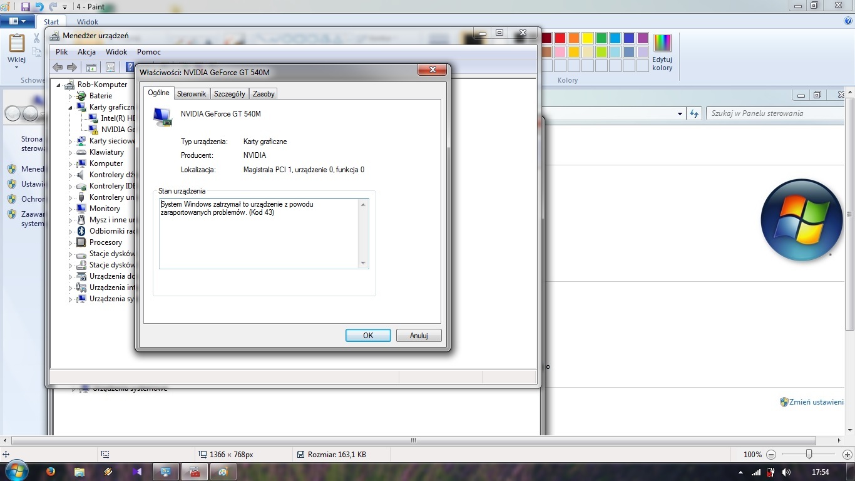Pick the purple color swatch

[643, 38]
